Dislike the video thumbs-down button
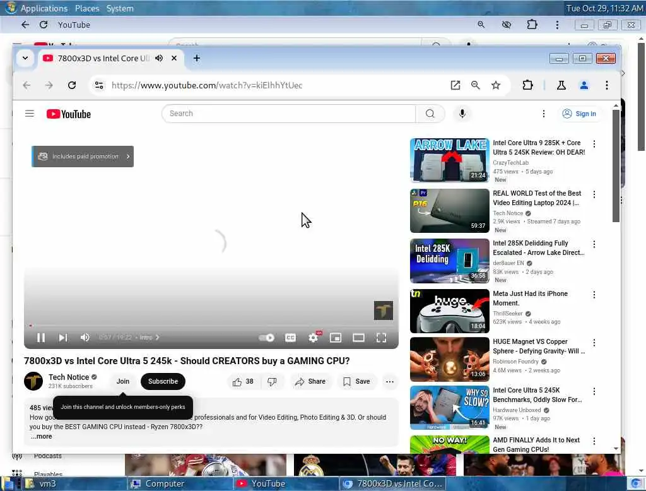The height and width of the screenshot is (491, 646). point(272,381)
